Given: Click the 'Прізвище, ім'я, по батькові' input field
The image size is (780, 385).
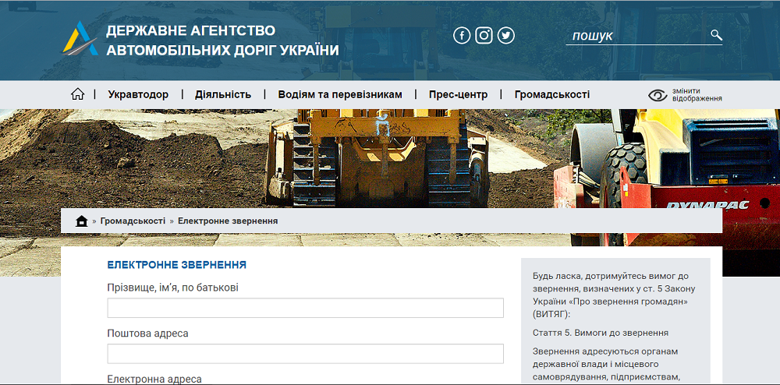Looking at the screenshot, I should click(306, 308).
